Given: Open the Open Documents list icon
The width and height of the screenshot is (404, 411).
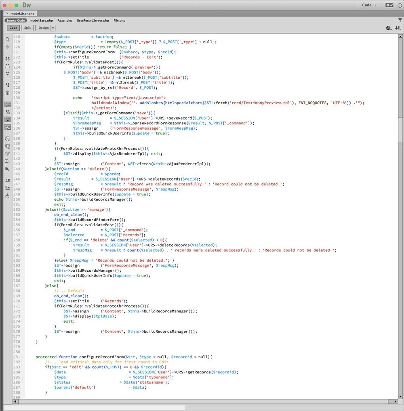Looking at the screenshot, I should [x=7, y=39].
